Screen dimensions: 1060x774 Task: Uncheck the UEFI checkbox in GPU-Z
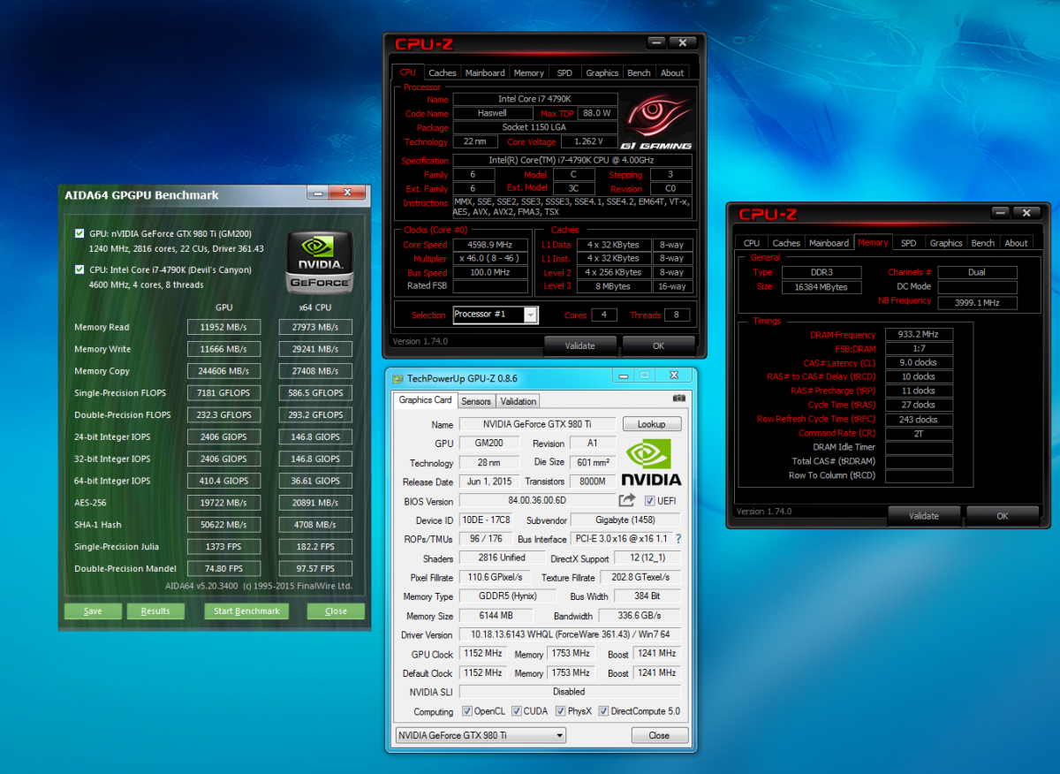click(649, 502)
